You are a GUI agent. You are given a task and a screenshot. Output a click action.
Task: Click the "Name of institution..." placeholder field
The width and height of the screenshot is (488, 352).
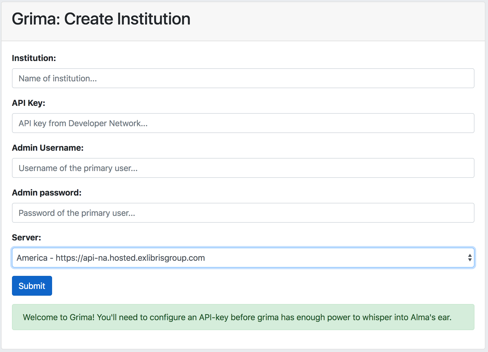(x=57, y=78)
